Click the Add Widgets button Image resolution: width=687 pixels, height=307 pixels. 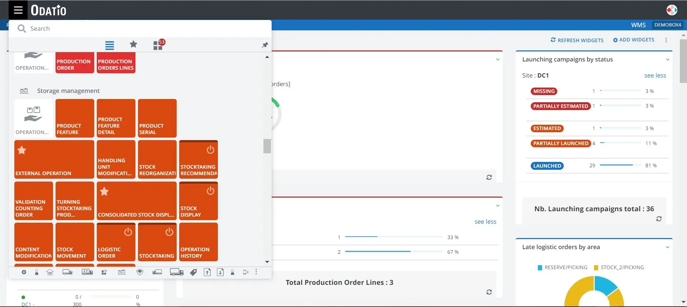pos(634,40)
